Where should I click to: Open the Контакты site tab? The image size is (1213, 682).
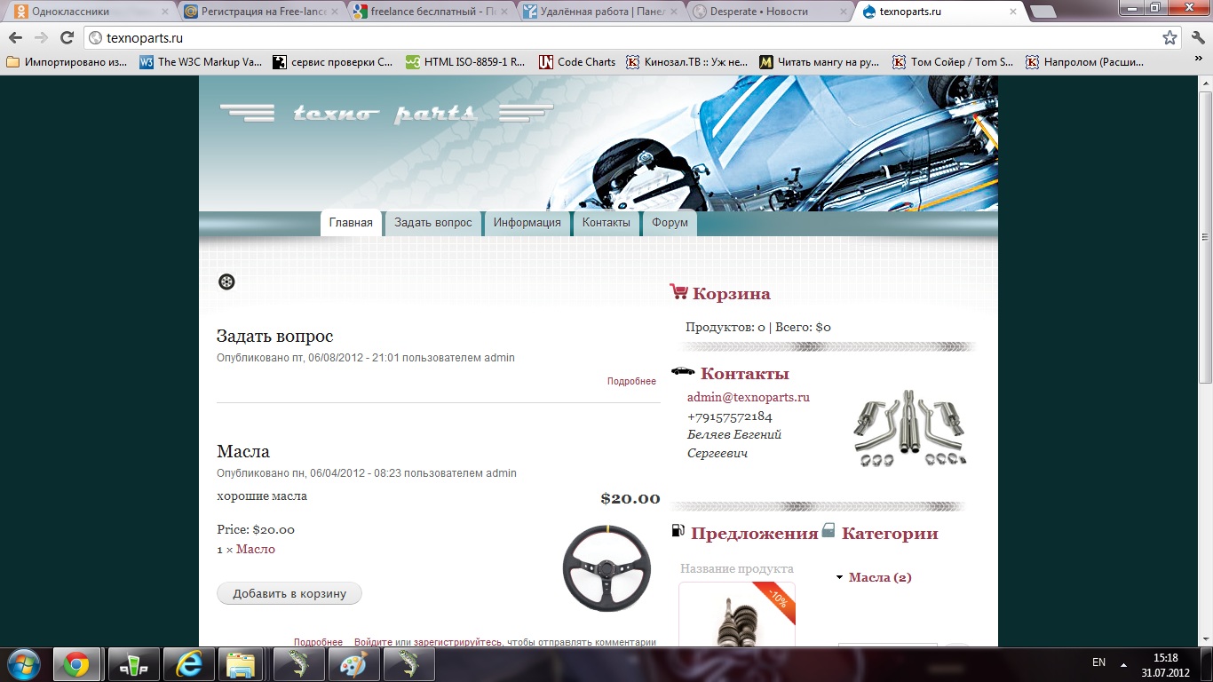[x=606, y=223]
